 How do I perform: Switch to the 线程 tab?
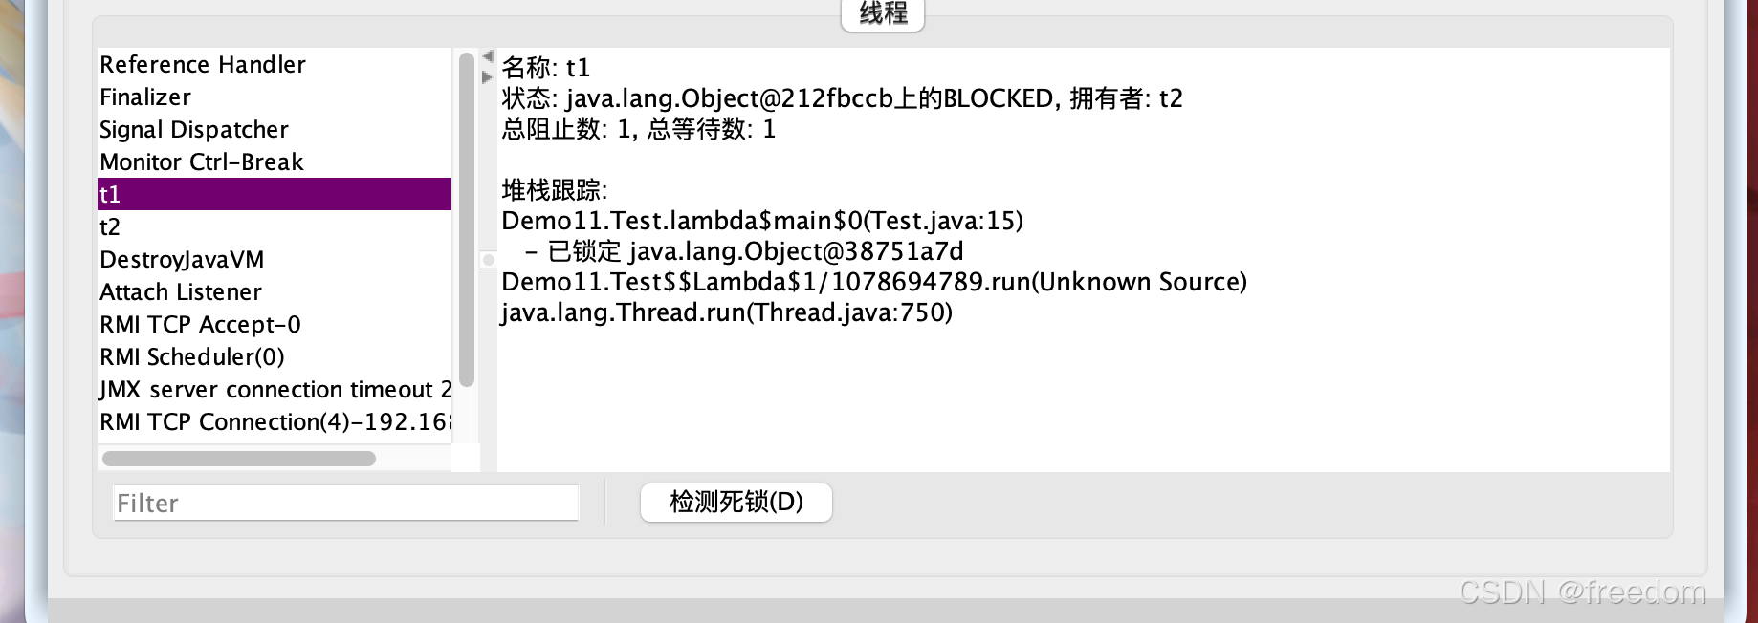881,13
